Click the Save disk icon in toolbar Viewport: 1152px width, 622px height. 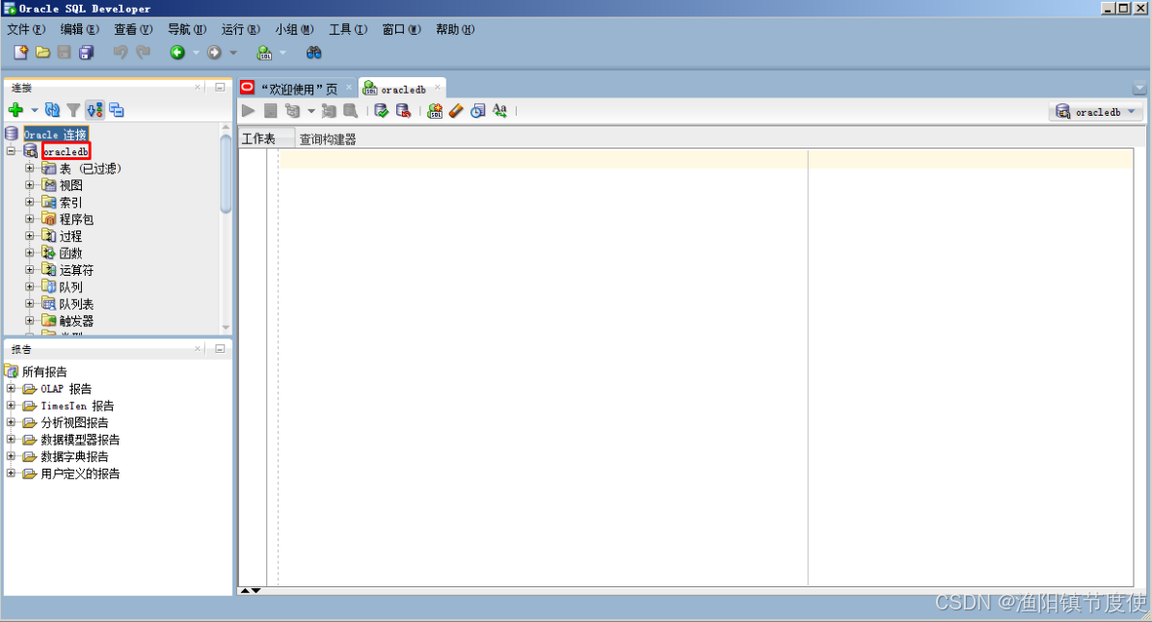(x=65, y=52)
